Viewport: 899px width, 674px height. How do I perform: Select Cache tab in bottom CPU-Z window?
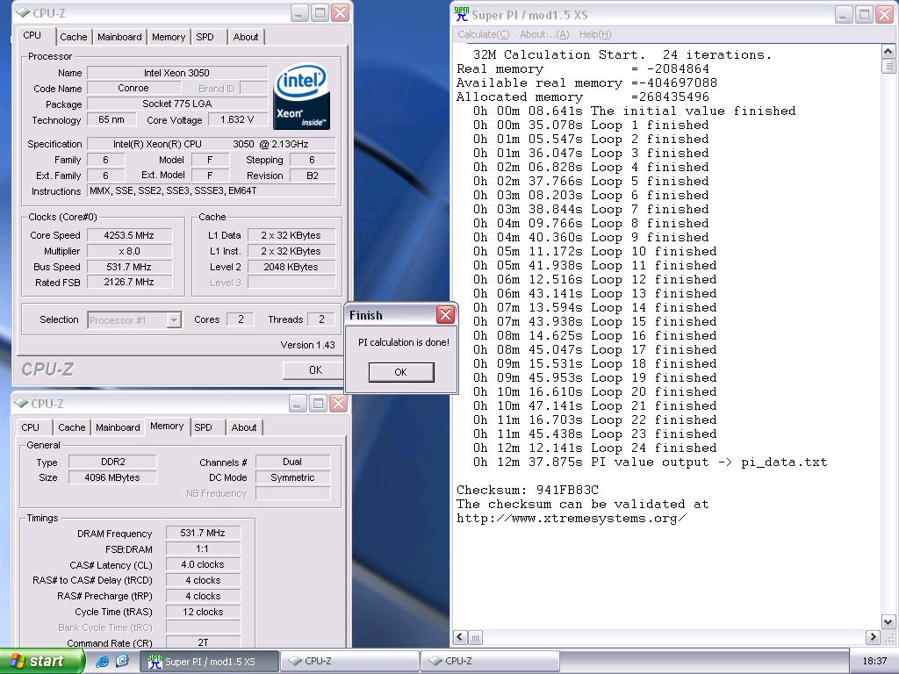coord(72,427)
